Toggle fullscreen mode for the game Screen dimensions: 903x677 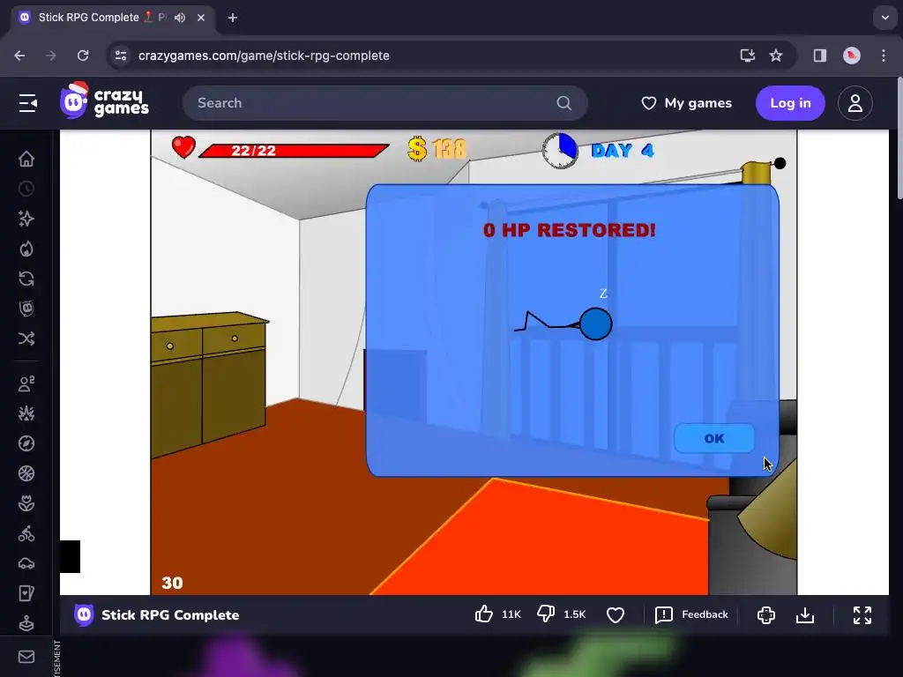click(x=862, y=614)
